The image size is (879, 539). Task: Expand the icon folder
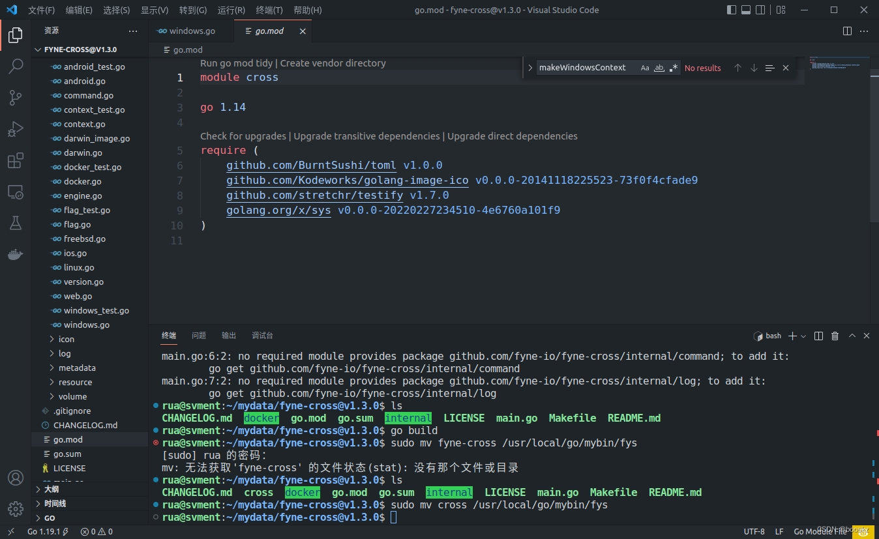[89, 339]
